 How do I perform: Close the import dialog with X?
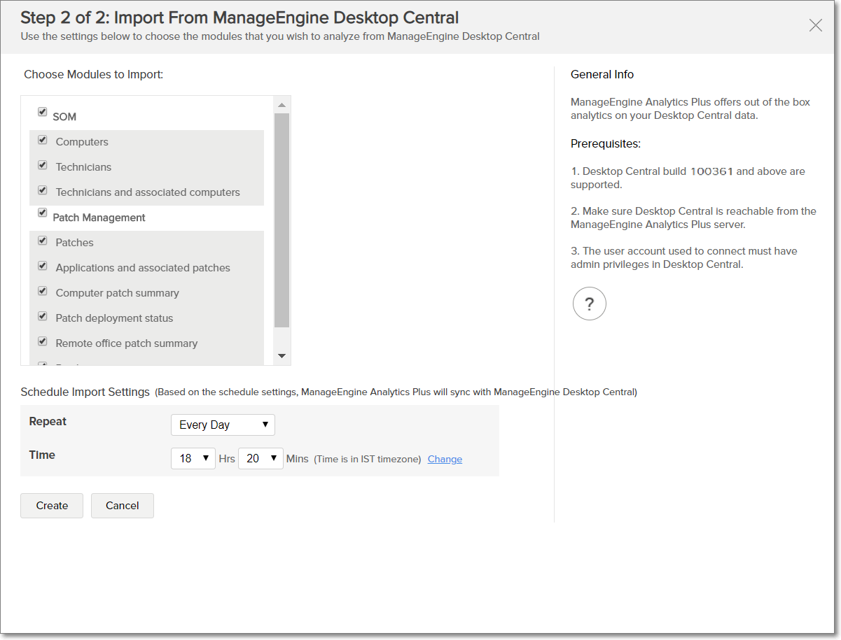click(x=816, y=26)
